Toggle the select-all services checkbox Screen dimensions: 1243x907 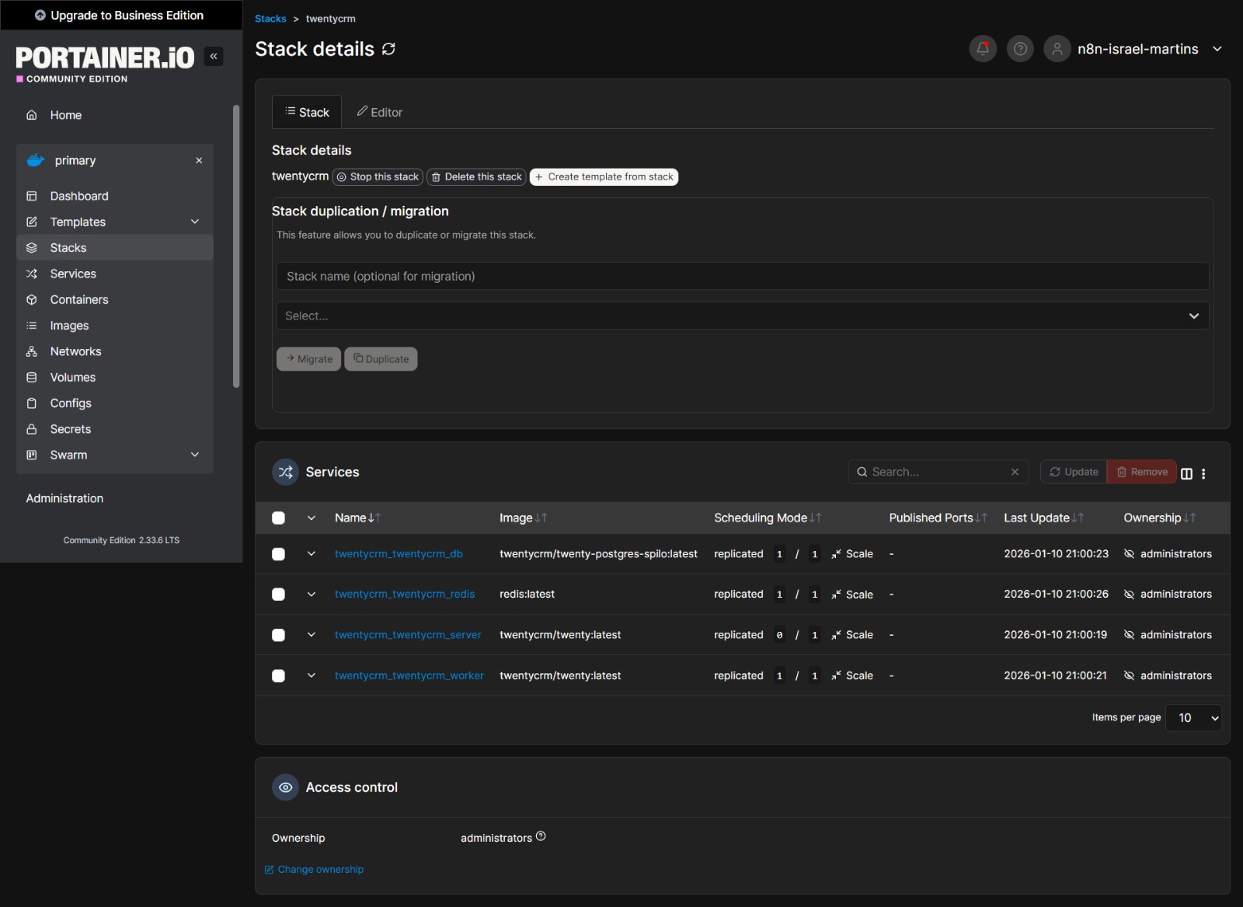coord(278,518)
